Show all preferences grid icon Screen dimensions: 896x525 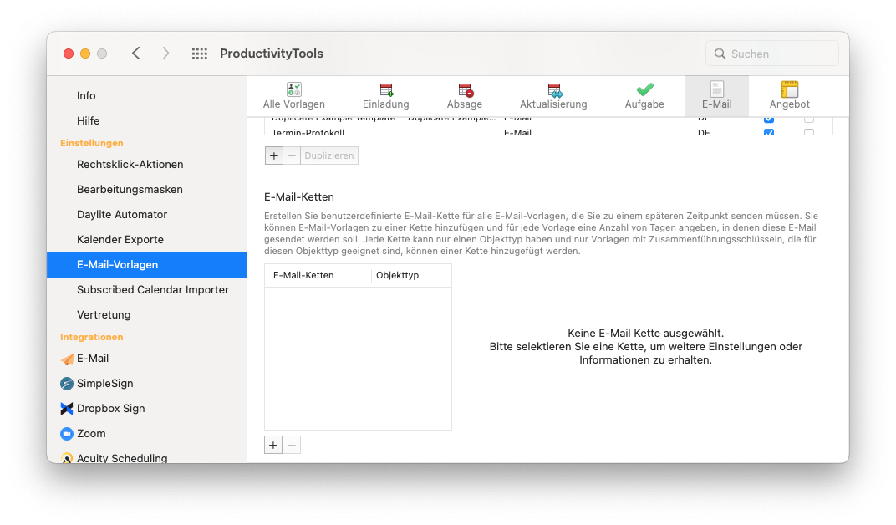(x=200, y=54)
